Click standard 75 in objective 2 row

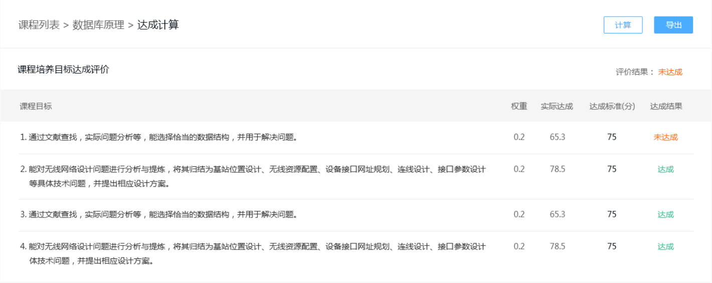[x=612, y=169]
